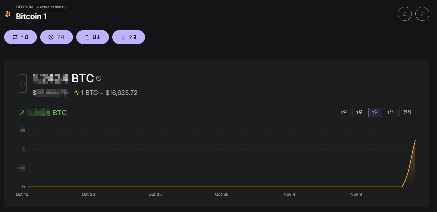Screen dimensions: 437x212
Task: Select the 1년 chart range
Action: point(391,112)
